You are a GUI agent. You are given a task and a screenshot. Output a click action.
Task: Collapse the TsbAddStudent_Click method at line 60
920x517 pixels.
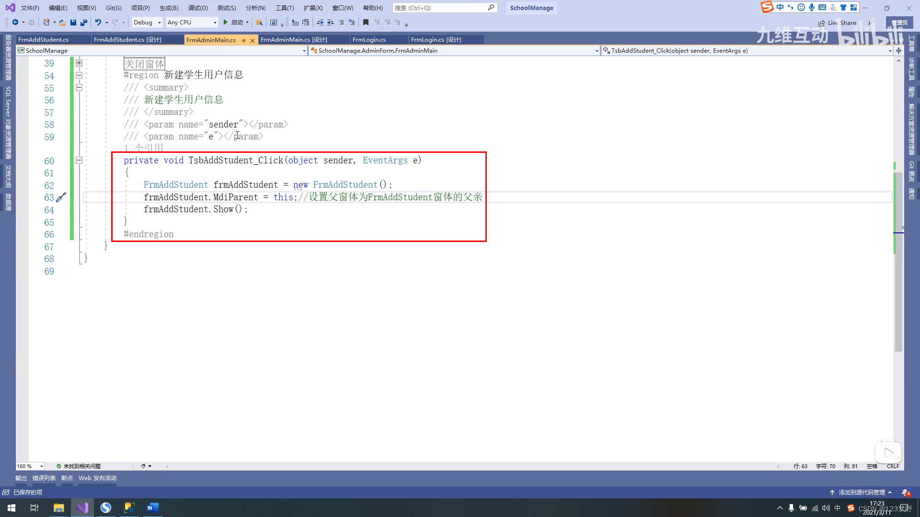pos(79,161)
